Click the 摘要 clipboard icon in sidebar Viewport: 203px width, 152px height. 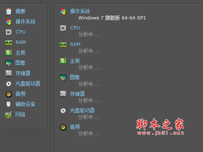coord(9,12)
